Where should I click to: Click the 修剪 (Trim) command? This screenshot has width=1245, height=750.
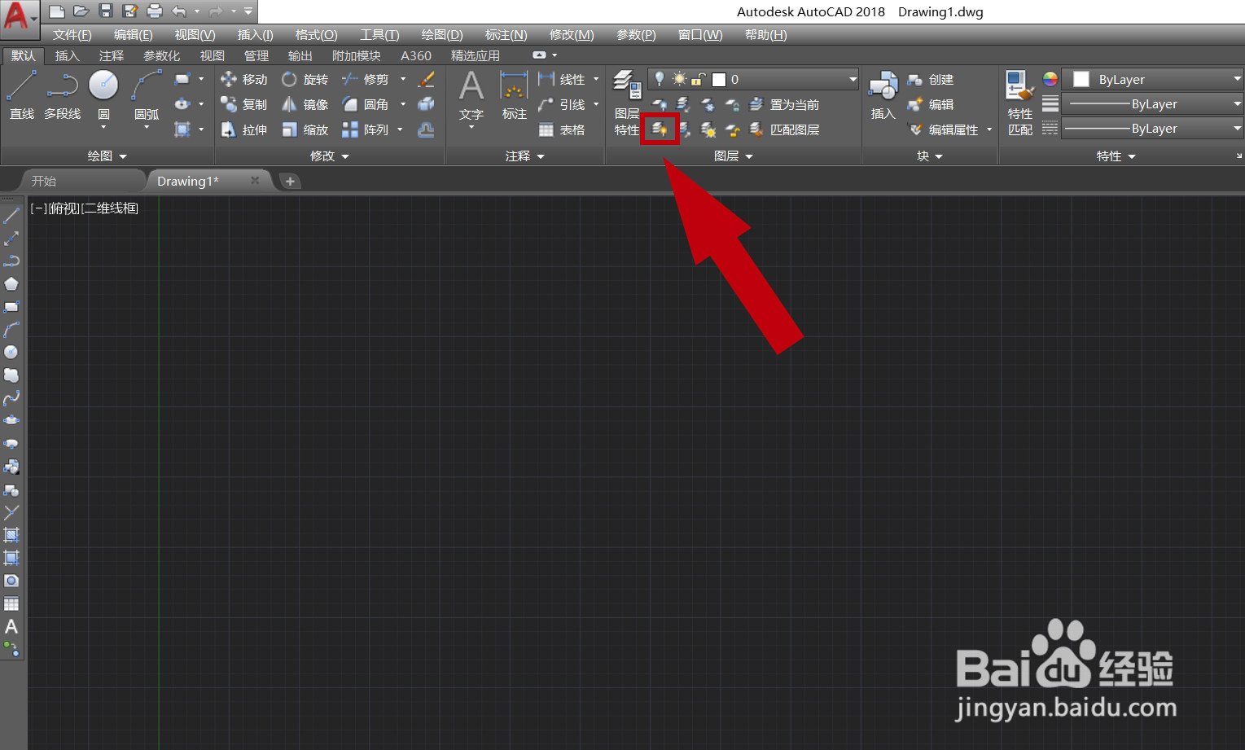[365, 79]
